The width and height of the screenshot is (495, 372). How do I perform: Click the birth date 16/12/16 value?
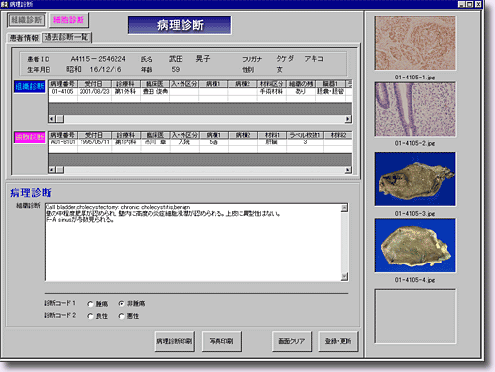[106, 70]
